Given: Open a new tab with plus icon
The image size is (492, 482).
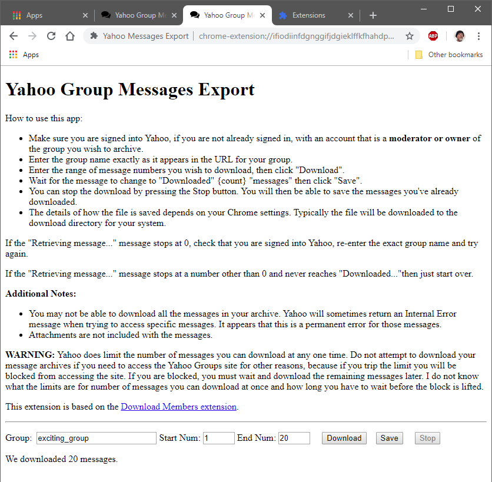Looking at the screenshot, I should tap(373, 15).
